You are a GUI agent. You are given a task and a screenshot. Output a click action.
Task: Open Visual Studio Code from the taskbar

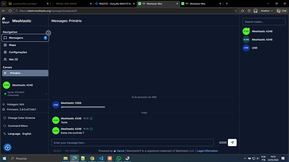[x=101, y=158]
